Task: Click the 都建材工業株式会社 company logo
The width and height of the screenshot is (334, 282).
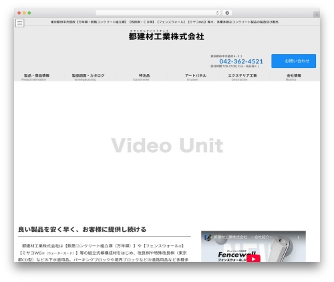Action: (166, 35)
